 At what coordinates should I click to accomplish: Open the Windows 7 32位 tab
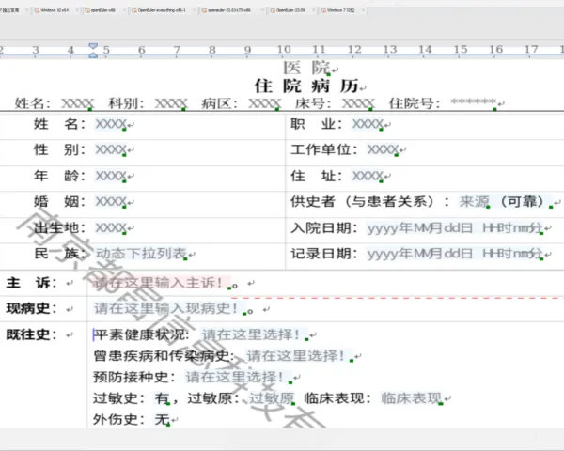click(x=340, y=10)
